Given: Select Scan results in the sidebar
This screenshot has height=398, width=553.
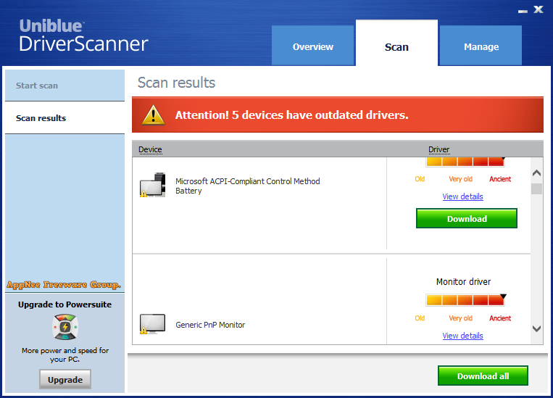Looking at the screenshot, I should point(65,118).
